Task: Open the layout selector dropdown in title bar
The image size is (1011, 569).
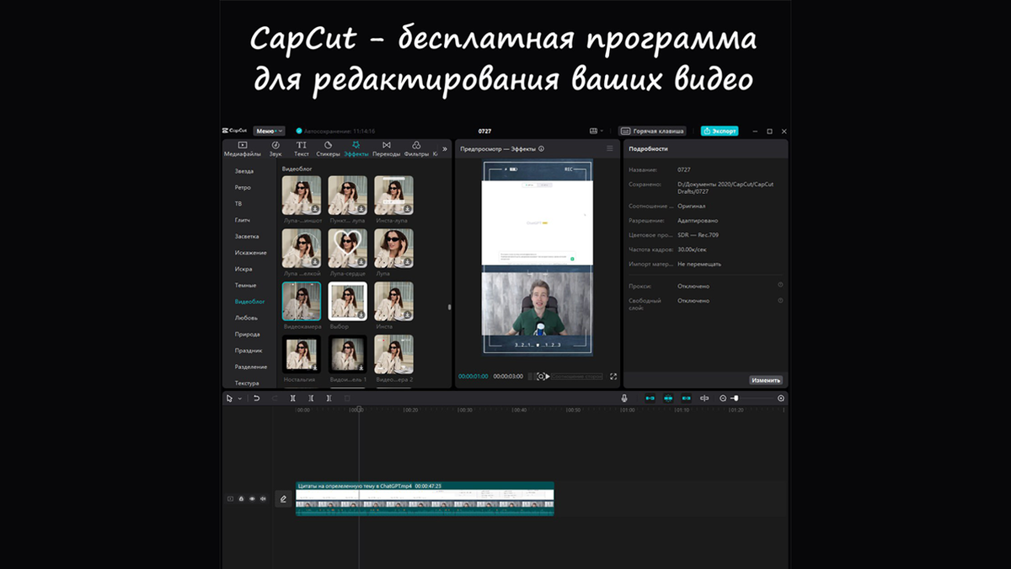Action: point(596,131)
